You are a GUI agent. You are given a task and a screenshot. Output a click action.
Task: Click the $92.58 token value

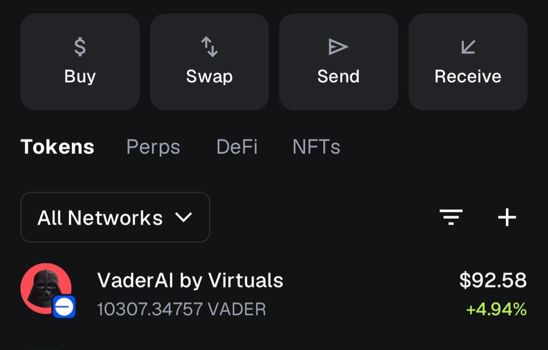tap(493, 280)
